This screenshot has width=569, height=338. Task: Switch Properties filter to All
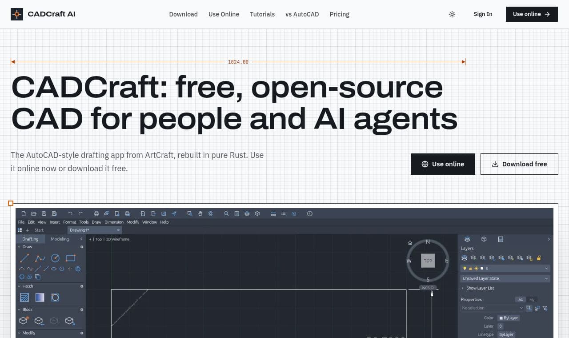[521, 300]
